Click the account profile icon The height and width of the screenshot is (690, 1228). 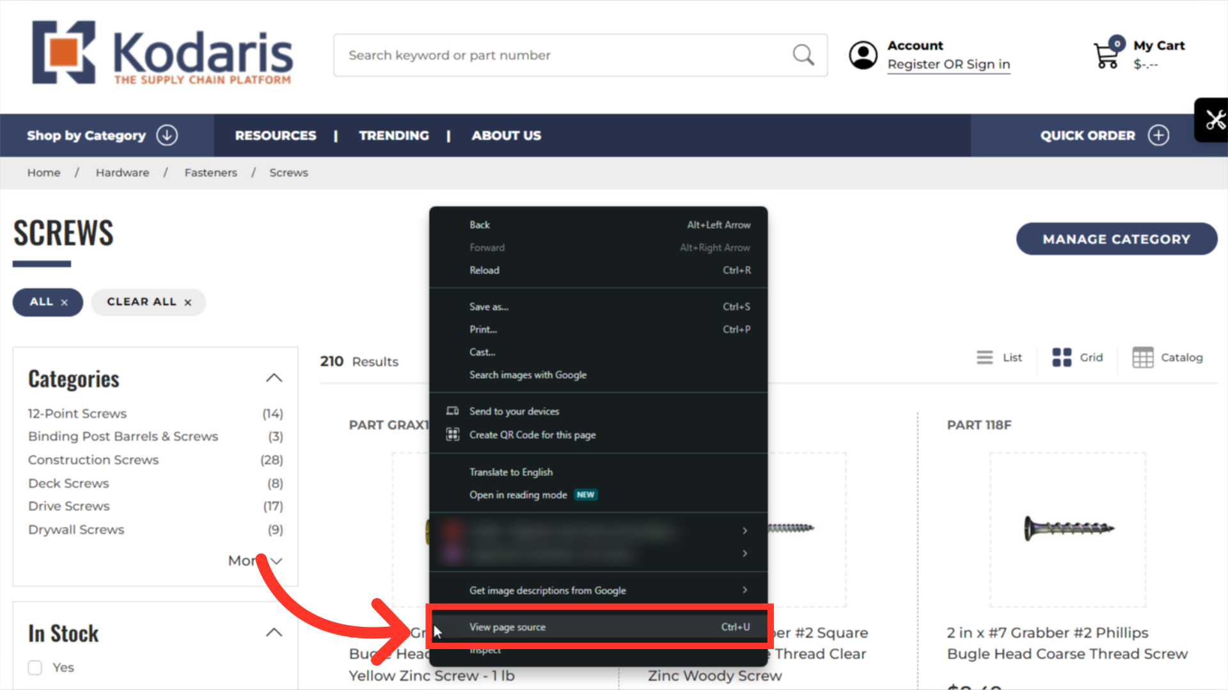point(863,55)
